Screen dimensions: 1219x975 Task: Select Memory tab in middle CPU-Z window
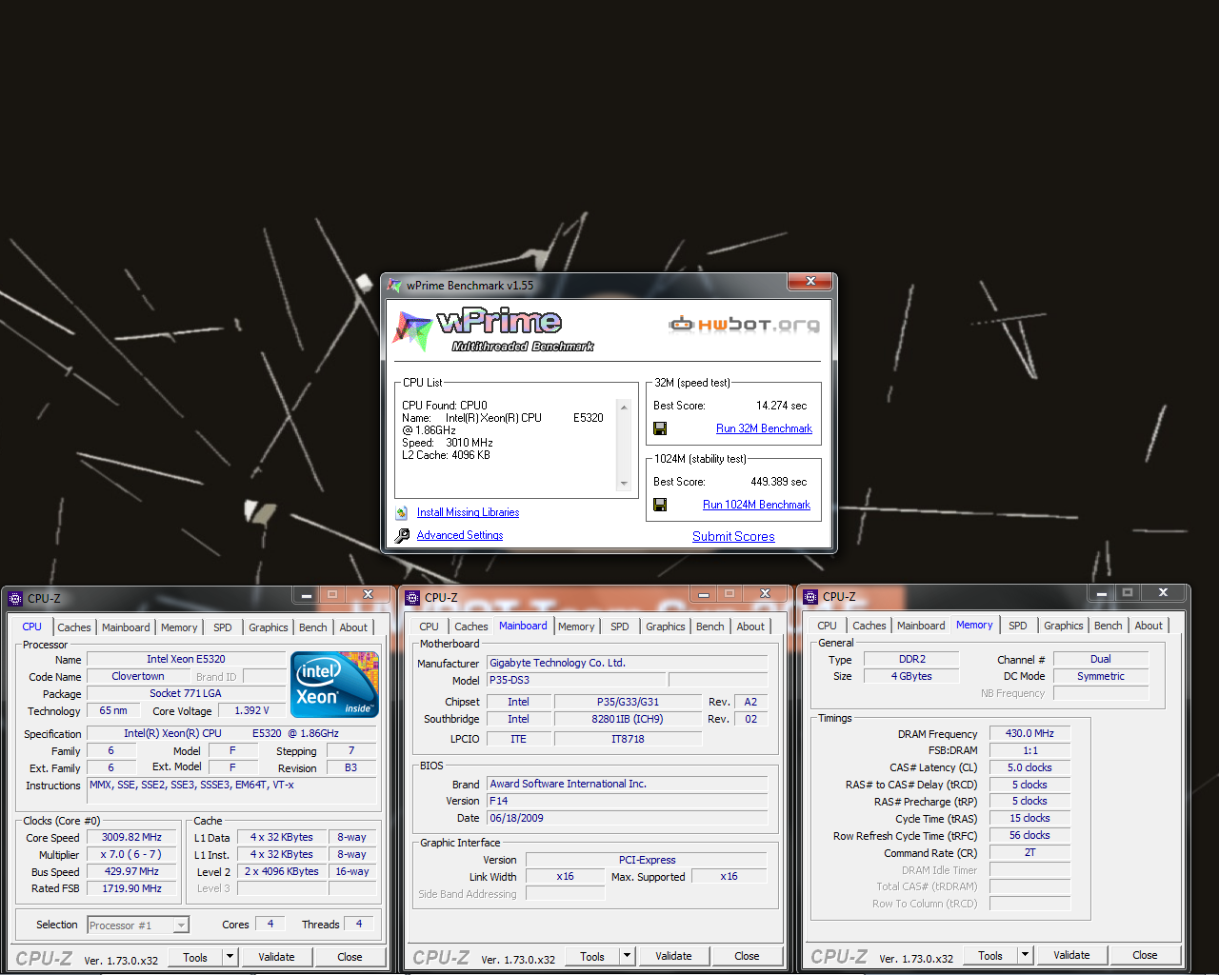pyautogui.click(x=576, y=627)
